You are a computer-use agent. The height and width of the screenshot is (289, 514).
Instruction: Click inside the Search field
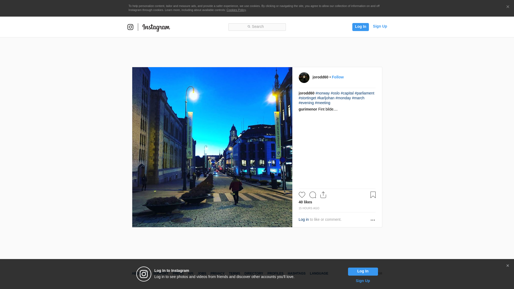(x=257, y=27)
